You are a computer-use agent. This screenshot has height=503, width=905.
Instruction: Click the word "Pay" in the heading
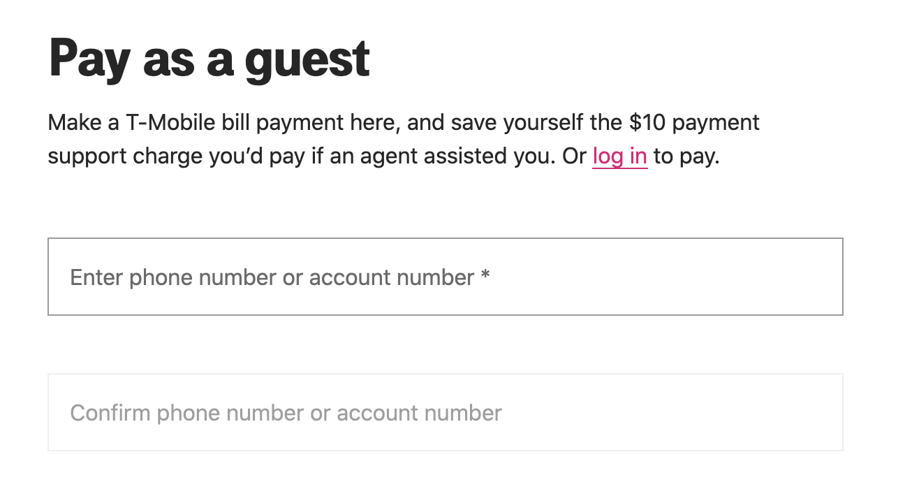pos(89,59)
